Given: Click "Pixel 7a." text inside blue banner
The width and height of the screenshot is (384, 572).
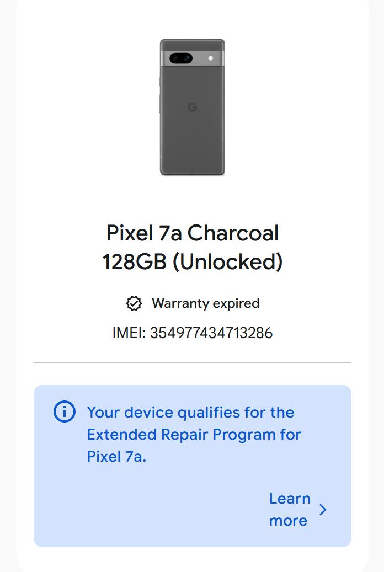Looking at the screenshot, I should [x=116, y=457].
